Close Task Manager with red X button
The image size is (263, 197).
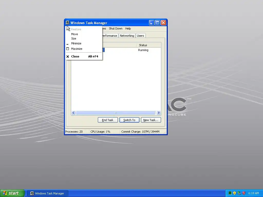[x=163, y=23]
